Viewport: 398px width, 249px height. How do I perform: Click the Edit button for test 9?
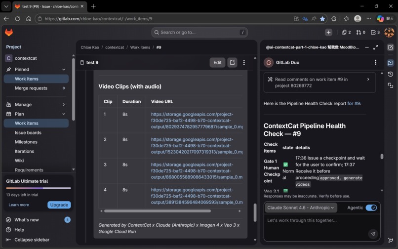pyautogui.click(x=217, y=63)
